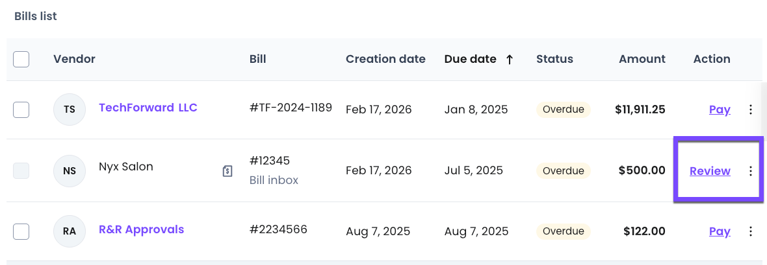Click the NS vendor avatar

click(x=70, y=171)
